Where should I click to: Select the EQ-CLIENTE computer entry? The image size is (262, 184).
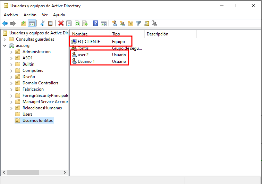[88, 41]
